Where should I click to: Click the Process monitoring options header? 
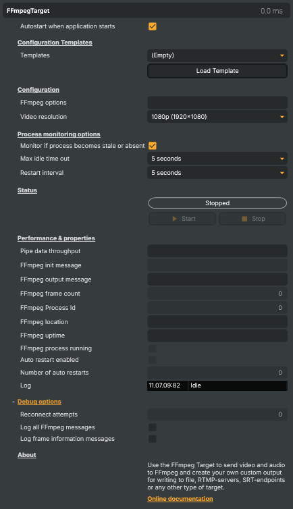59,134
